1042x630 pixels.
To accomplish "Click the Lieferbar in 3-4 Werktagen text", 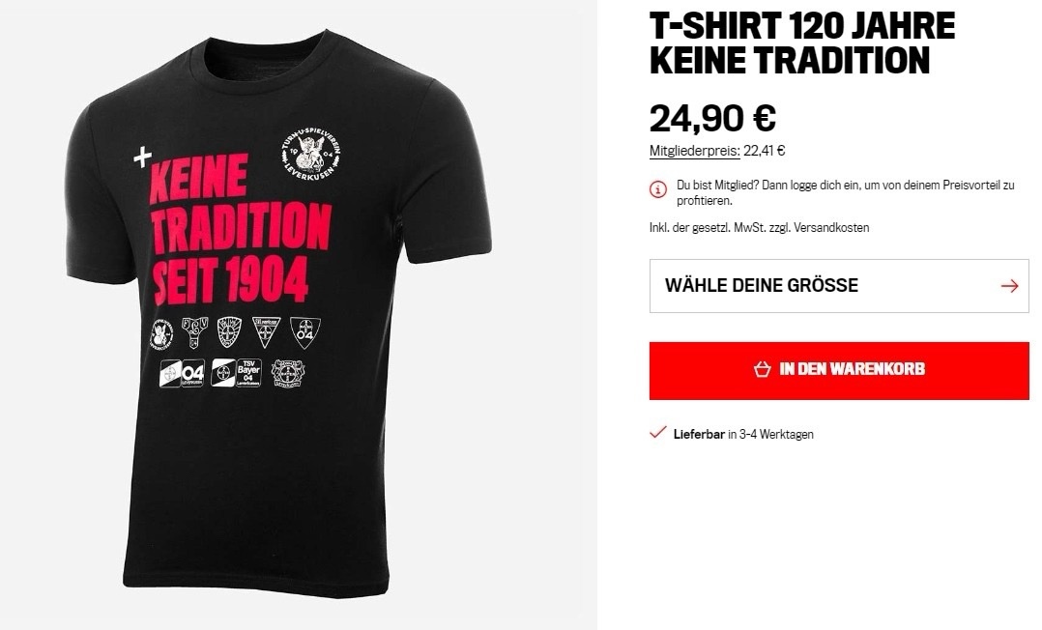I will [x=743, y=434].
